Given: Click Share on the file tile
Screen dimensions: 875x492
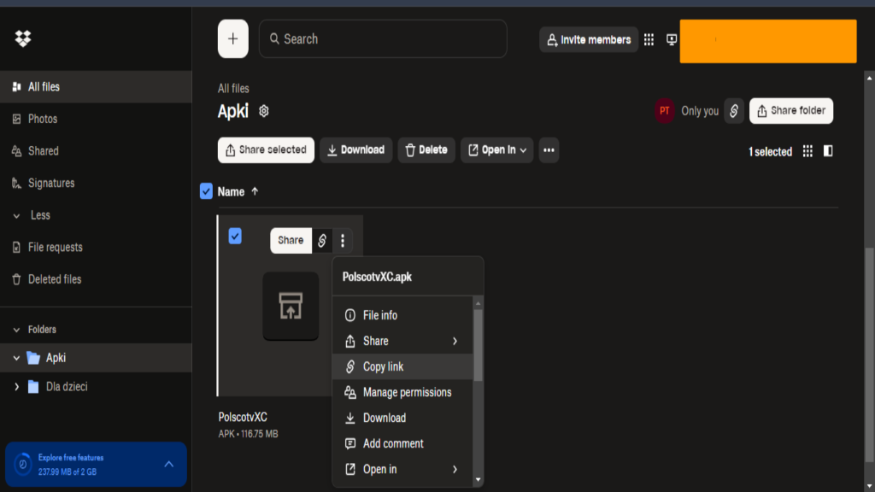Looking at the screenshot, I should pyautogui.click(x=291, y=240).
